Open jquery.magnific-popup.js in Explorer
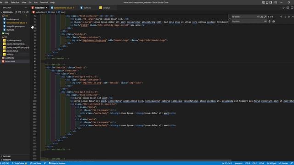Image resolution: width=294 pixels, height=165 pixels. coord(18,47)
